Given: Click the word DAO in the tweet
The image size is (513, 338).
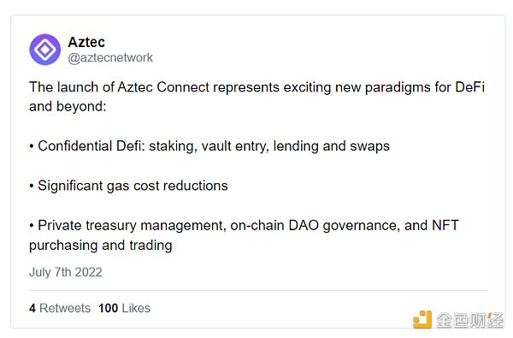Looking at the screenshot, I should pos(304,225).
